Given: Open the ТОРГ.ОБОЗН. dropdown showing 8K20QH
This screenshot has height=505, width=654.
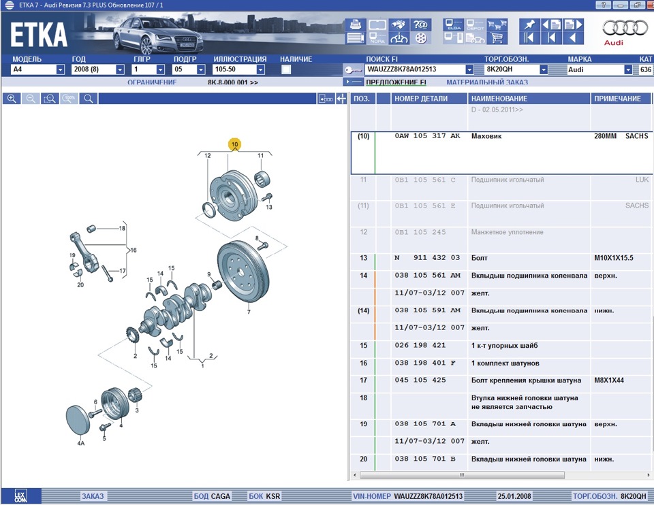Looking at the screenshot, I should [544, 69].
